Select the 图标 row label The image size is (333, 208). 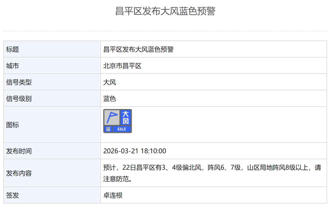pyautogui.click(x=13, y=125)
